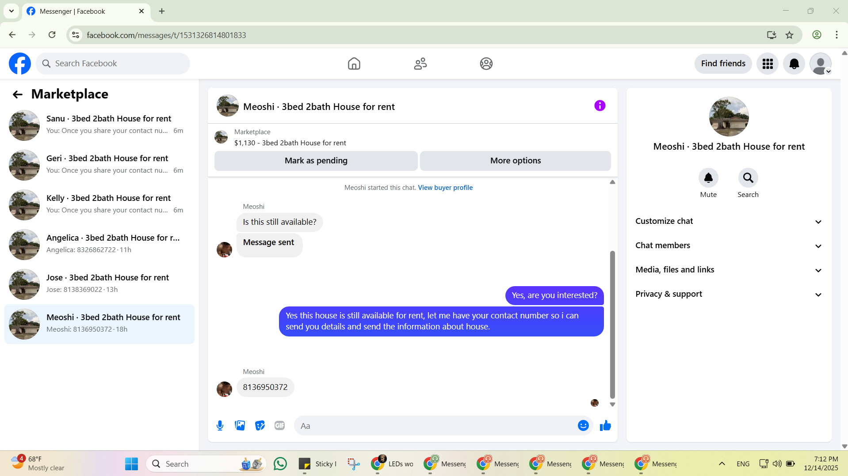The height and width of the screenshot is (476, 848).
Task: Click the 8136950372 message bubble
Action: click(265, 387)
